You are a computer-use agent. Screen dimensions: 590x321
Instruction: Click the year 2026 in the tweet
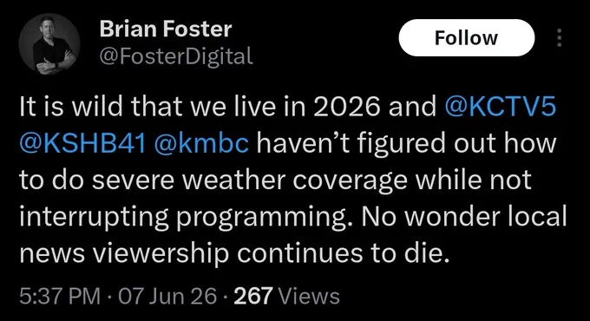[x=346, y=107]
